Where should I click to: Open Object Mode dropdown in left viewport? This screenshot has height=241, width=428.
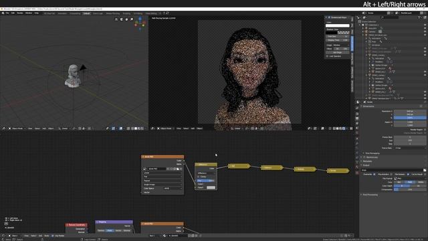coord(17,129)
